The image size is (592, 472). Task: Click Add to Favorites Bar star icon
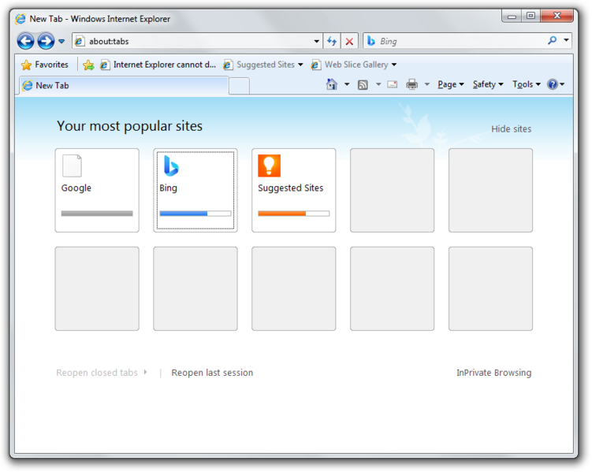pyautogui.click(x=89, y=65)
